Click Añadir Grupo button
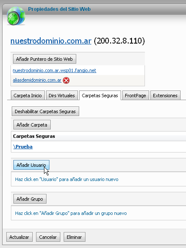This screenshot has height=248, width=186. click(30, 199)
